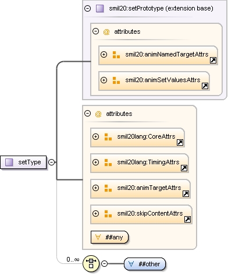This screenshot has height=275, width=228.
Task: Expand smil20:animSetValuesAttrs group
Action: [x=104, y=80]
